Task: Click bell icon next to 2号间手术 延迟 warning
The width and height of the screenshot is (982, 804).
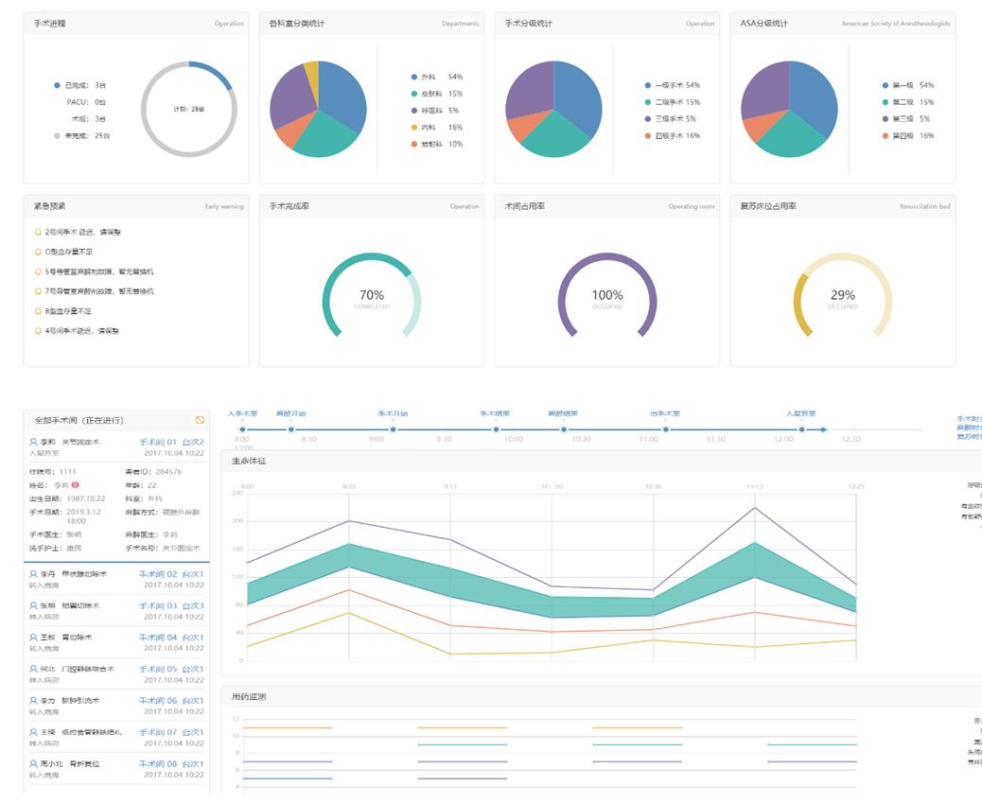Action: coord(38,232)
